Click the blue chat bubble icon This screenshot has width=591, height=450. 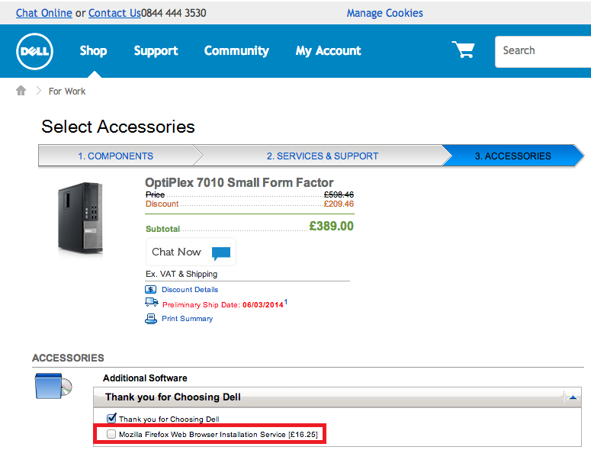[221, 253]
